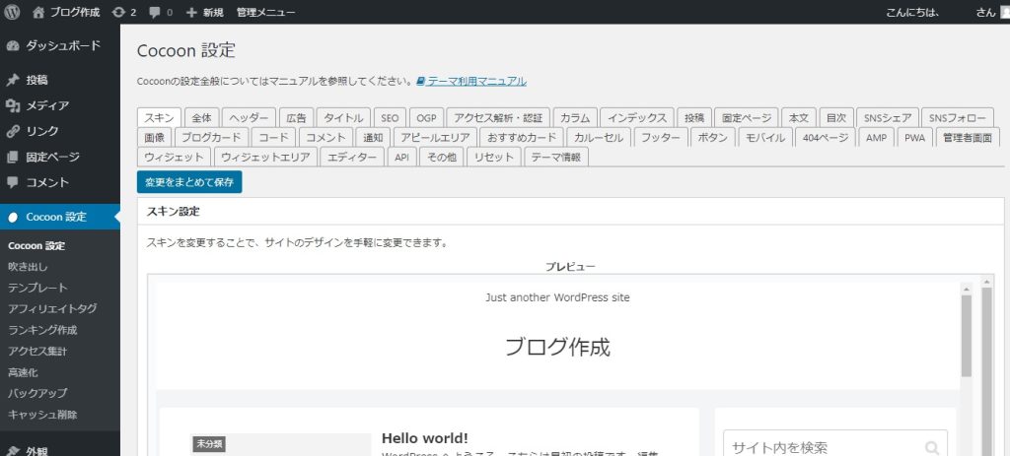Open ランキング作成 submenu item

(42, 330)
